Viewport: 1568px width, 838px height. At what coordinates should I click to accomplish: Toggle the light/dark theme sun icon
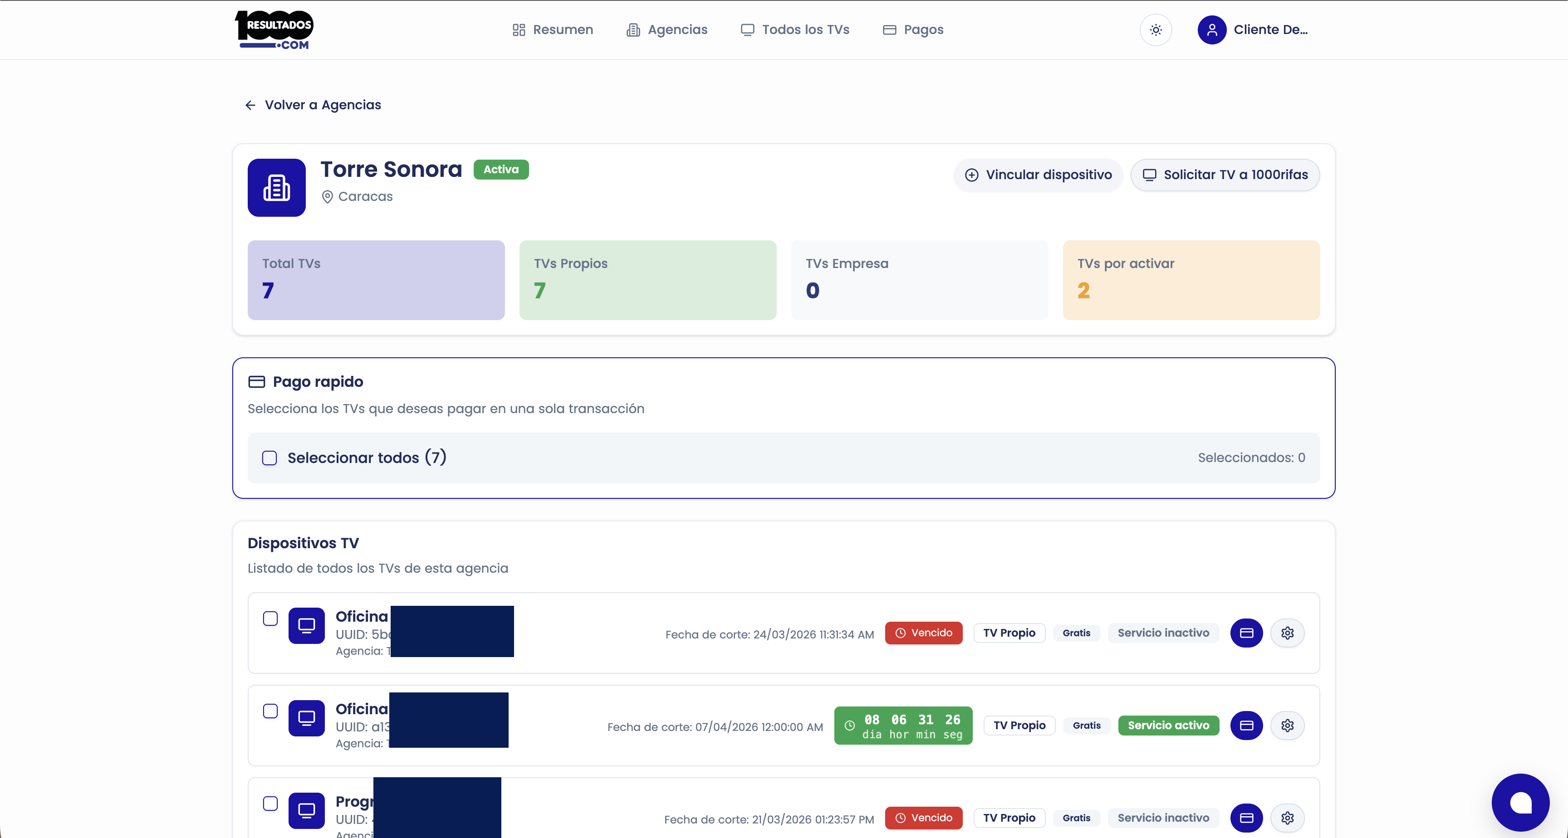click(1155, 30)
